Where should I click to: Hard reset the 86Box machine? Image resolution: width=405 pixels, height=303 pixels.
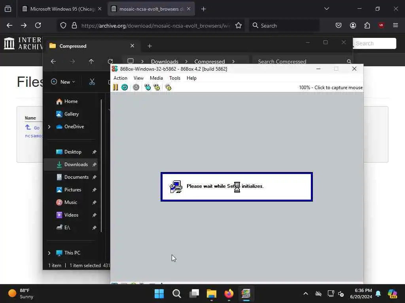tap(125, 87)
